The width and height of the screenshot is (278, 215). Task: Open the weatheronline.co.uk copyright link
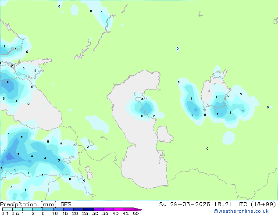241,211
